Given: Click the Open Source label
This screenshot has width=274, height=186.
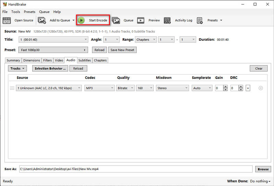Looking at the screenshot, I should [24, 20].
